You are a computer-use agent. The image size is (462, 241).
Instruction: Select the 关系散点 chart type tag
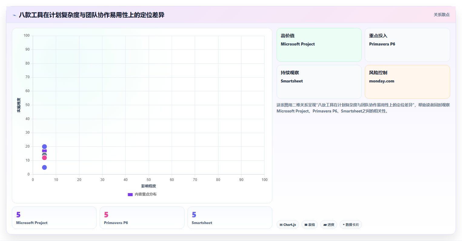(x=441, y=15)
